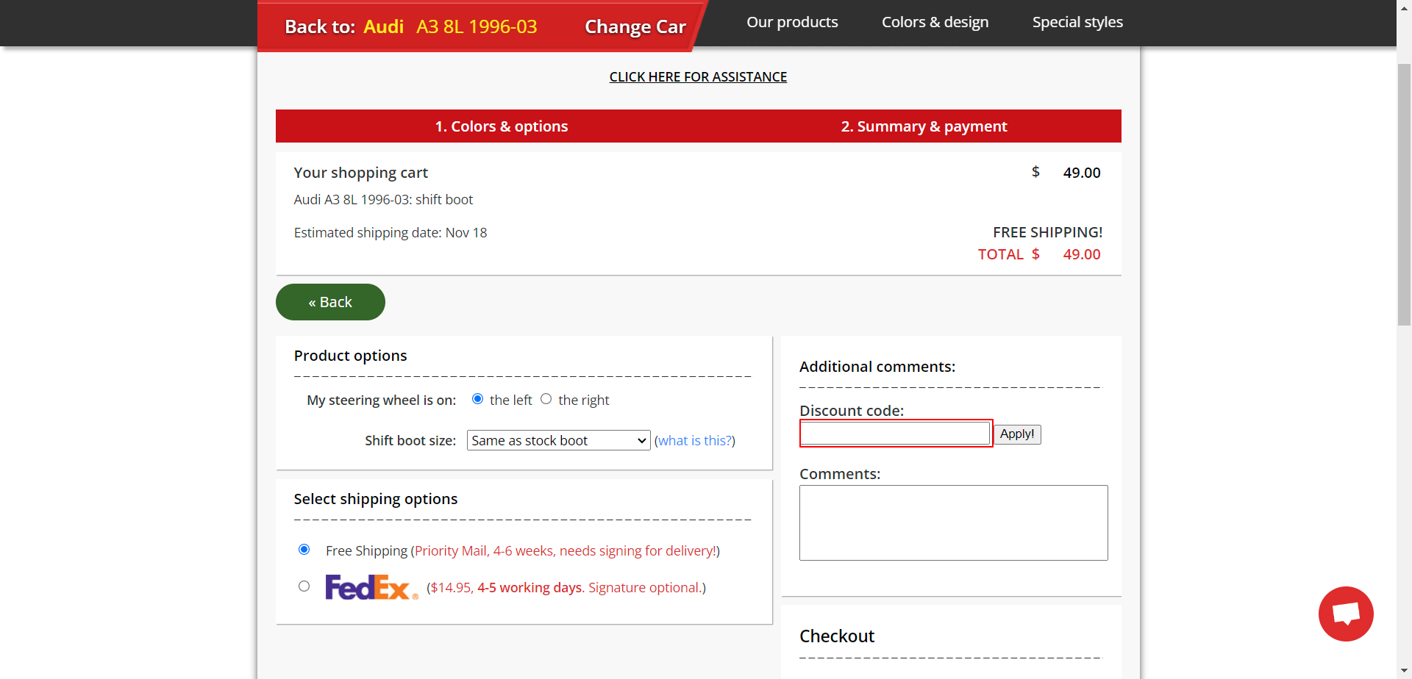Open the Colors & design menu
Image resolution: width=1412 pixels, height=679 pixels.
pos(935,22)
